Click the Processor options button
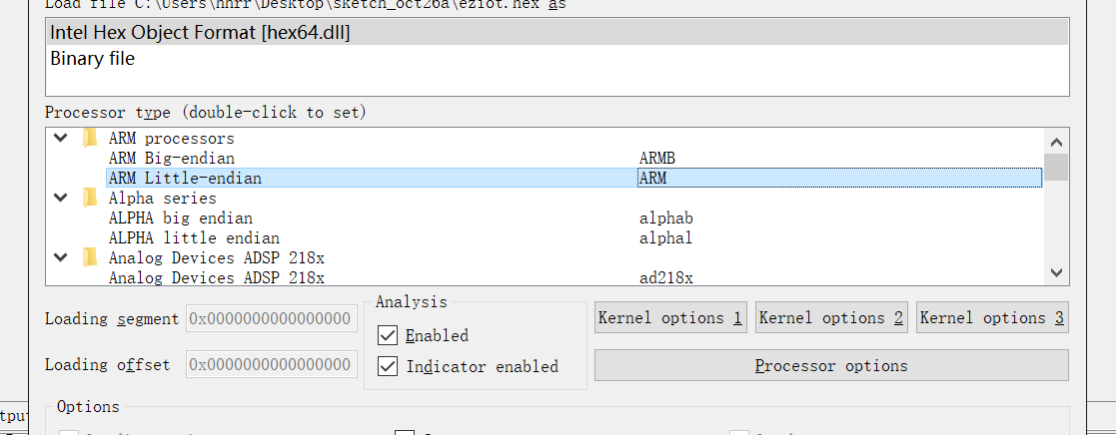The image size is (1116, 435). pyautogui.click(x=831, y=365)
